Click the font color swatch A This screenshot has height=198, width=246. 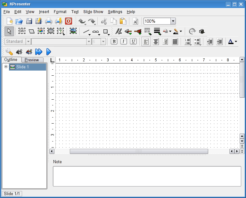tap(231, 42)
